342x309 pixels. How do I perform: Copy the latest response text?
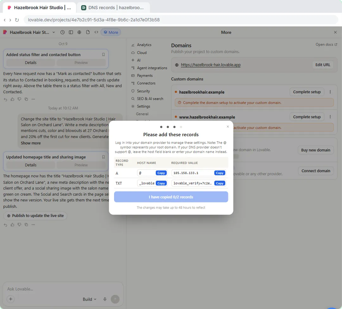click(x=26, y=224)
